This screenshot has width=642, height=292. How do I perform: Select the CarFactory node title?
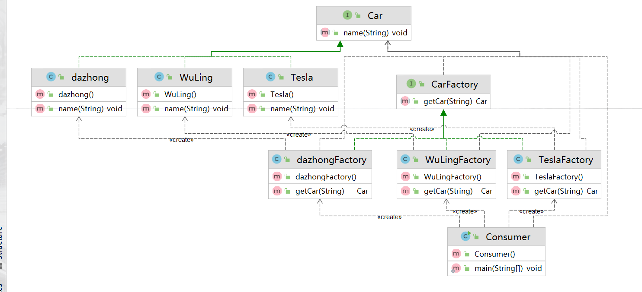455,84
